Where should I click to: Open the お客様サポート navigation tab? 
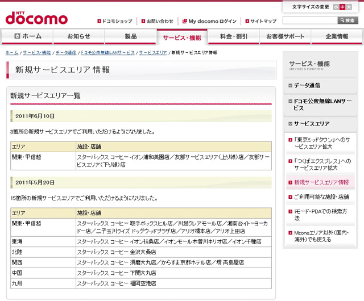click(x=285, y=36)
